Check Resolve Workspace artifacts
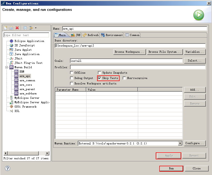This screenshot has width=212, height=175. 72,83
